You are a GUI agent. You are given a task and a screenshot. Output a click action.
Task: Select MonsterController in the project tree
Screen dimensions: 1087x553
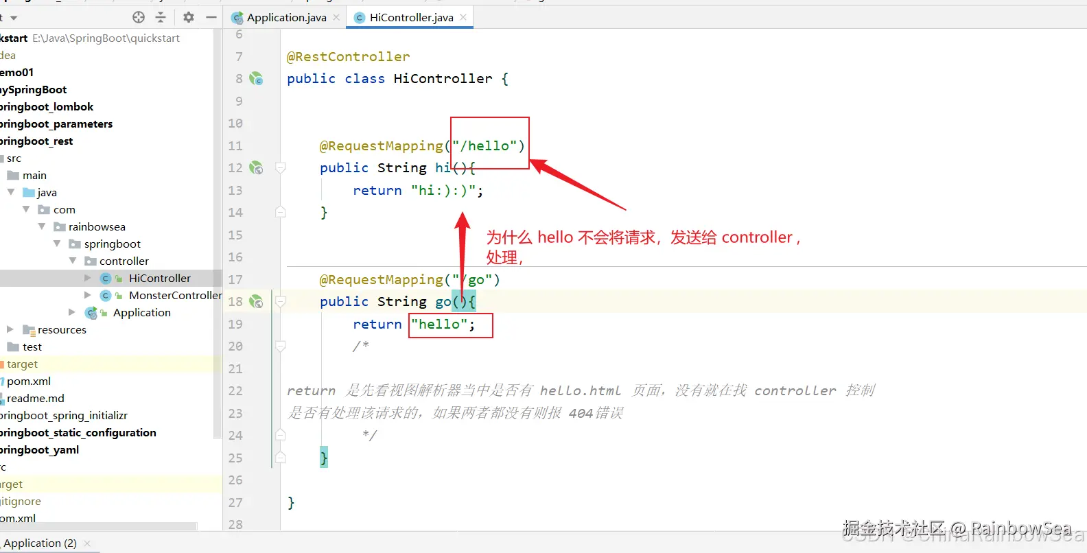pos(175,295)
